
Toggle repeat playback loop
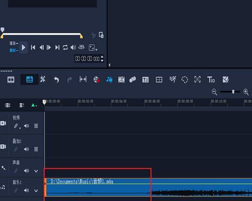point(65,48)
